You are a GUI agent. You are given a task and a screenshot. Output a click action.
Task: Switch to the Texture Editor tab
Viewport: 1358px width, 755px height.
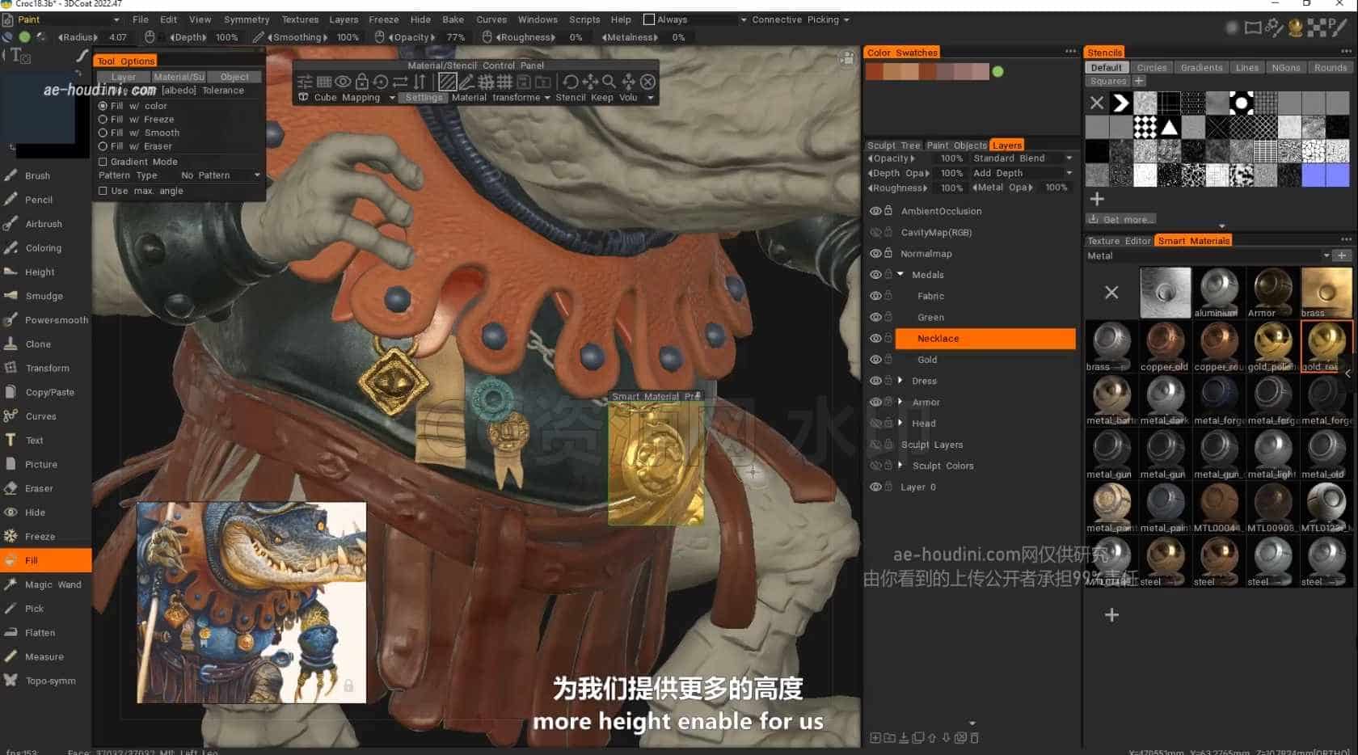point(1119,241)
